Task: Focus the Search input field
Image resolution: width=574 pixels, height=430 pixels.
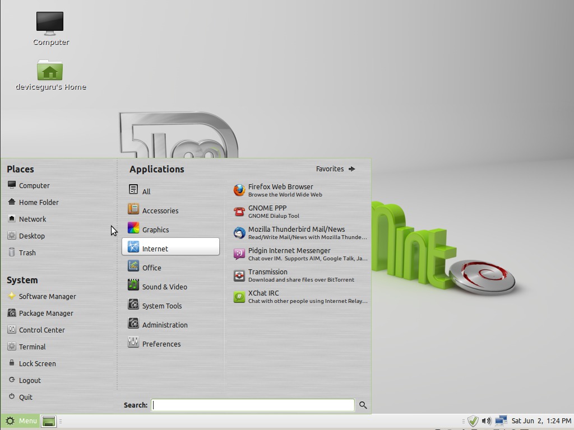Action: 253,405
